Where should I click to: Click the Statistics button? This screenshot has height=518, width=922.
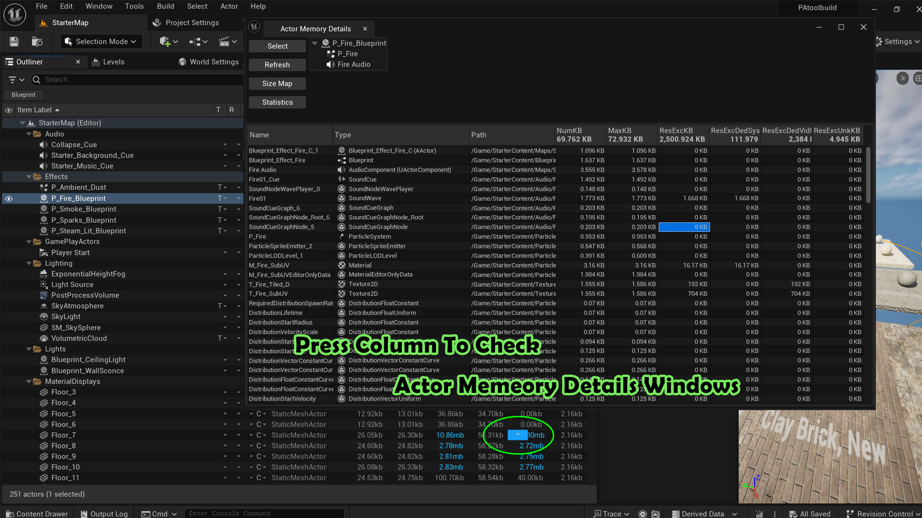277,102
